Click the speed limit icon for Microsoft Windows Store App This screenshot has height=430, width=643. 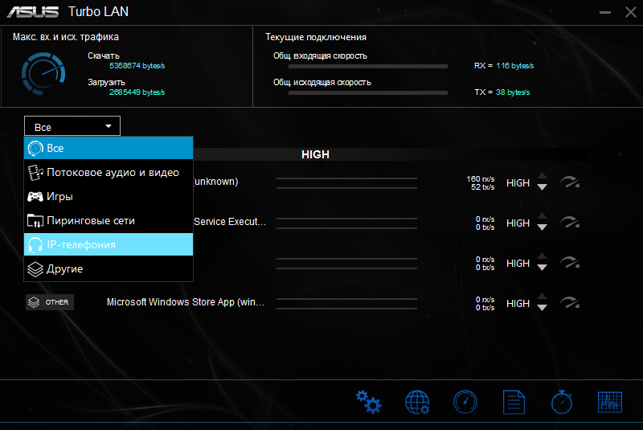pyautogui.click(x=570, y=302)
